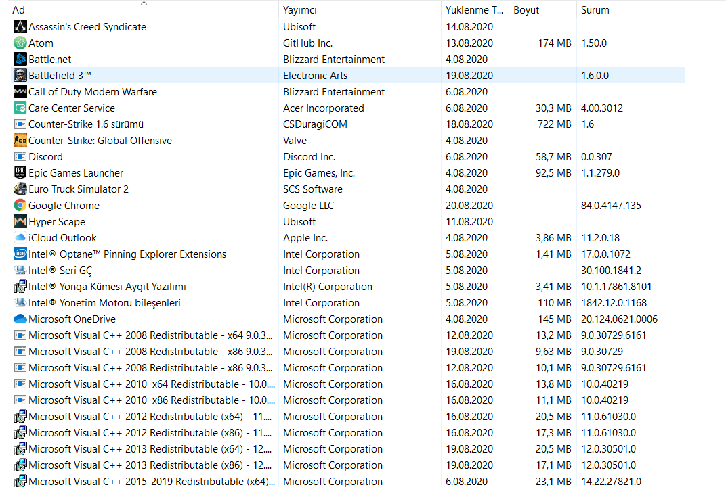Screen dimensions: 726x487
Task: Click the Intel Optane Pinning Explorer icon
Action: pos(20,254)
